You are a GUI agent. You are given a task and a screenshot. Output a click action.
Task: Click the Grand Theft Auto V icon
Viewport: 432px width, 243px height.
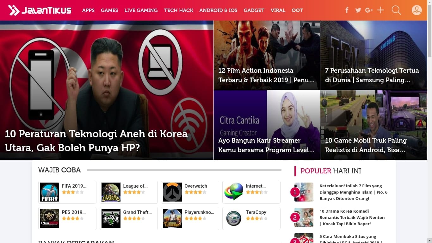111,218
